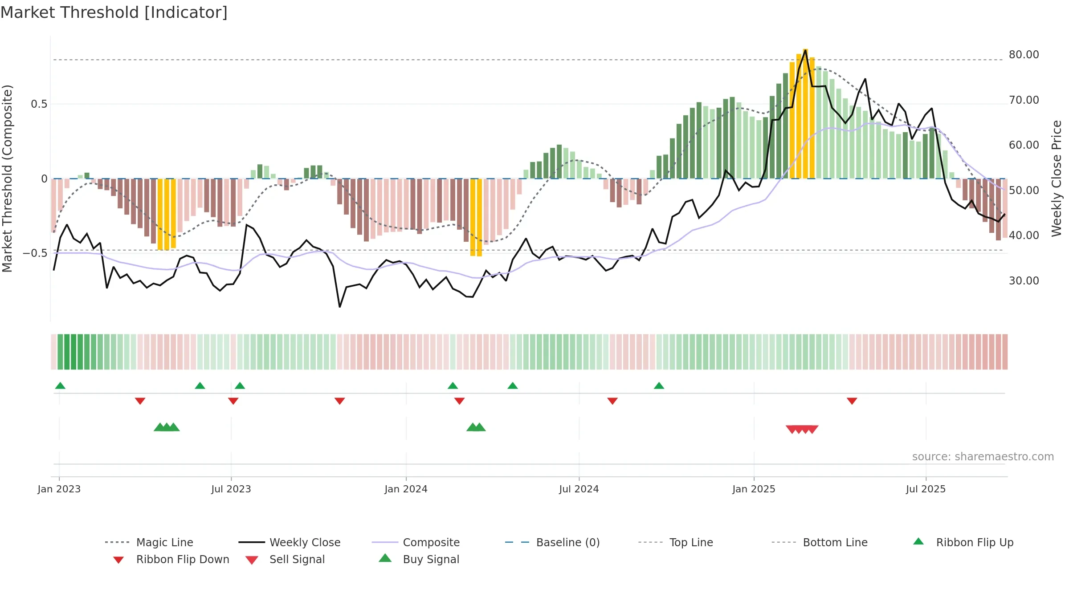Image resolution: width=1069 pixels, height=601 pixels.
Task: Toggle the Magic Line legend entry
Action: click(149, 542)
